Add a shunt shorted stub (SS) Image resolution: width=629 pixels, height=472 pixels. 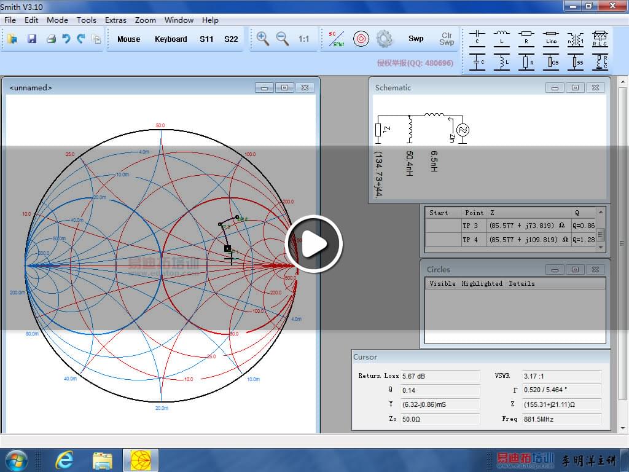(576, 61)
